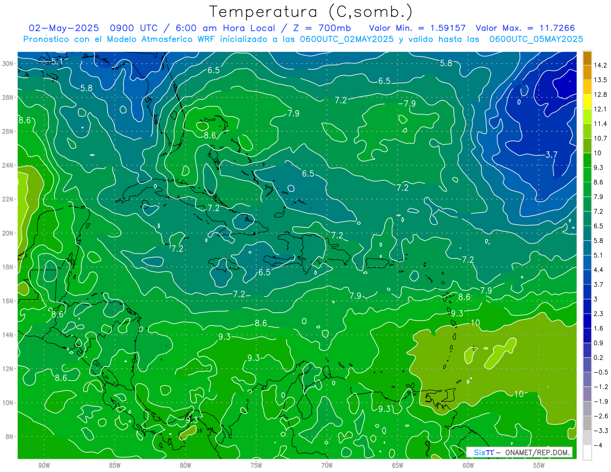
Task: Click the '0.9' value on the color scale
Action: point(598,343)
